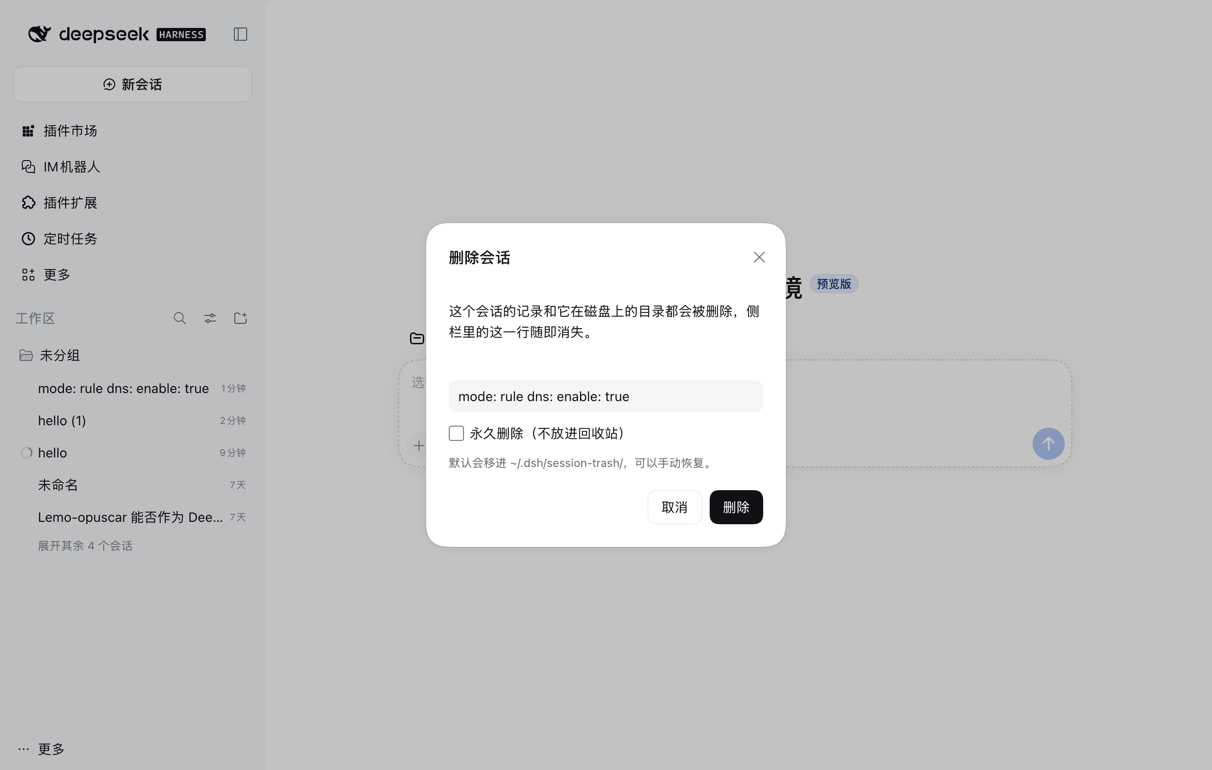Expand 展开其余 4 个会话
Image resolution: width=1212 pixels, height=770 pixels.
point(85,546)
